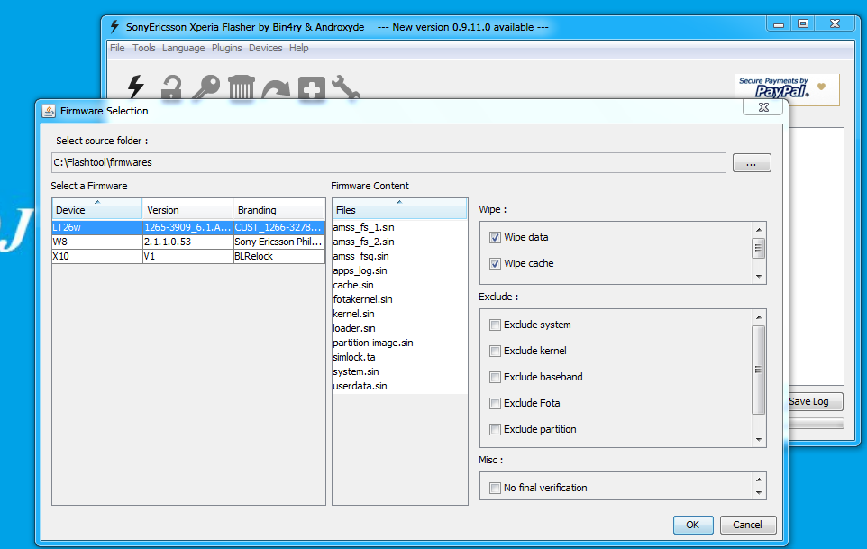Tick the Exclude baseband checkbox
Screen dimensions: 867x549
click(495, 377)
